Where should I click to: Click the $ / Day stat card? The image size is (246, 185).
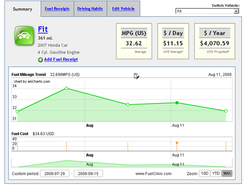(x=173, y=41)
